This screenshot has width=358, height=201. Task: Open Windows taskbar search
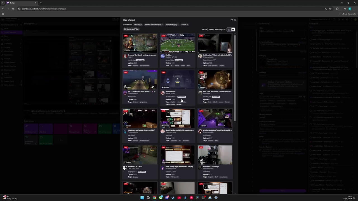(x=148, y=198)
